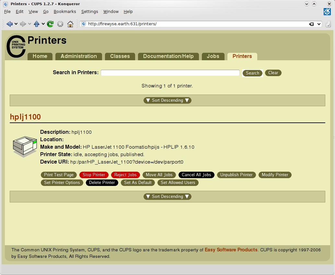Click the Set Allowed Users button
Screen dimensions: 335x275
pos(178,182)
